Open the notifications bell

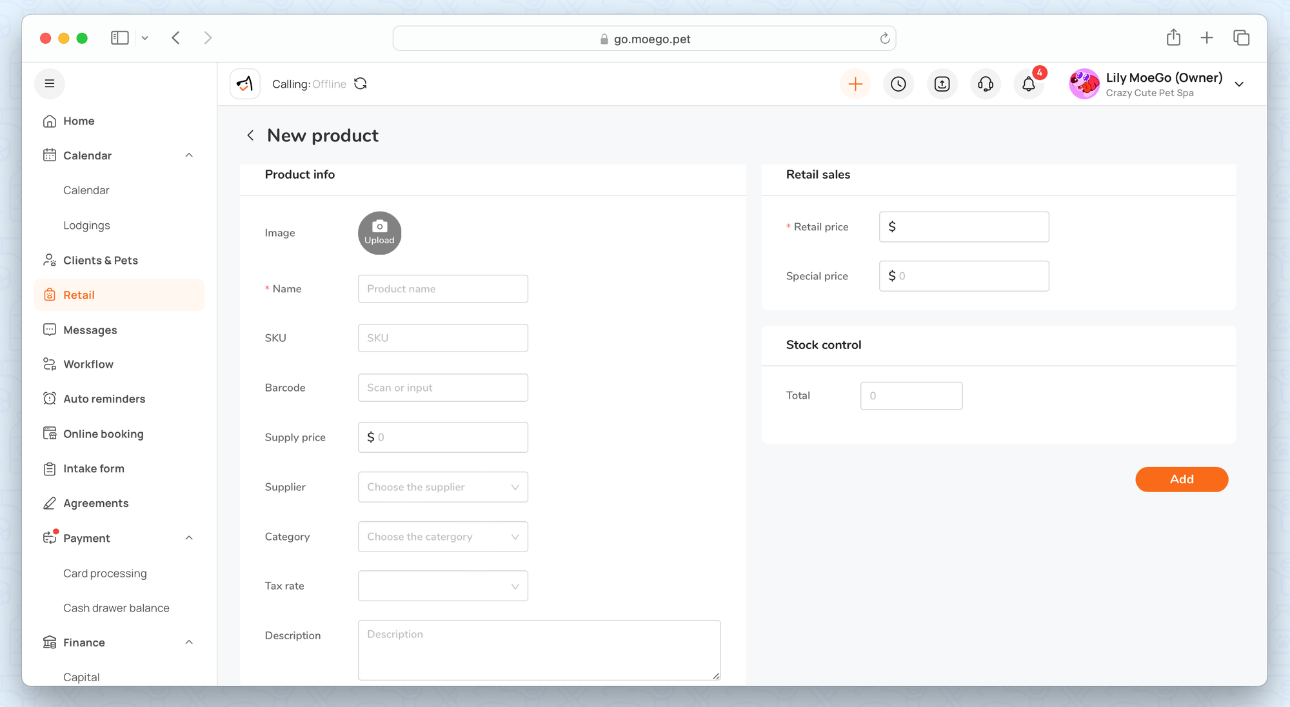(x=1029, y=84)
